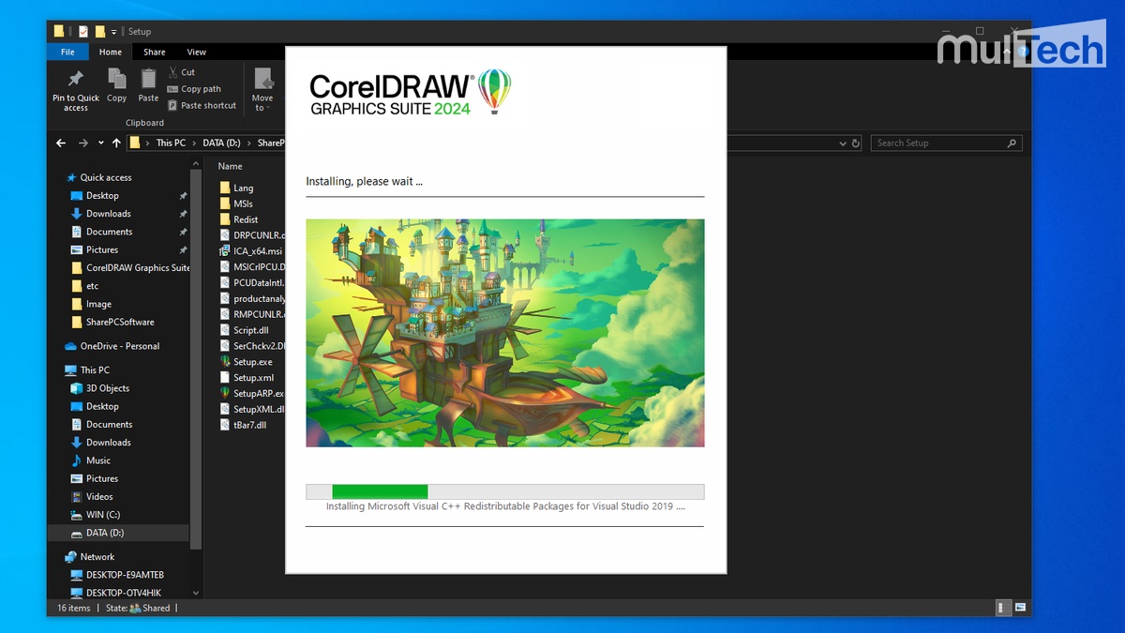The image size is (1125, 633).
Task: Switch to the Share tab
Action: point(154,52)
